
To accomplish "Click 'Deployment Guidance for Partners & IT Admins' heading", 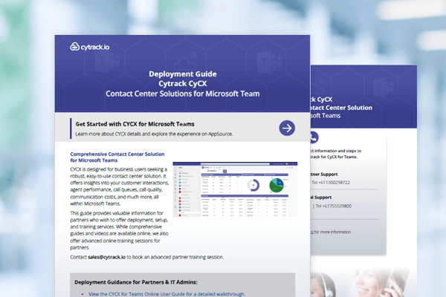I will pos(136,282).
